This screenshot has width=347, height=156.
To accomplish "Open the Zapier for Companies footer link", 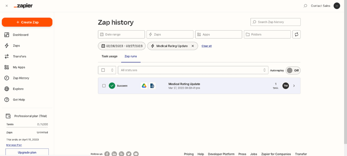I will [x=276, y=154].
